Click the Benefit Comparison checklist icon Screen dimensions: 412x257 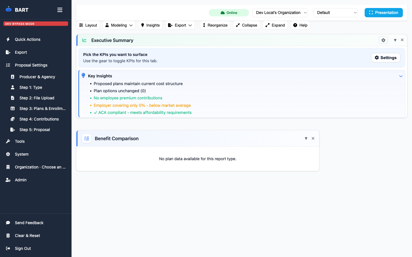click(87, 138)
